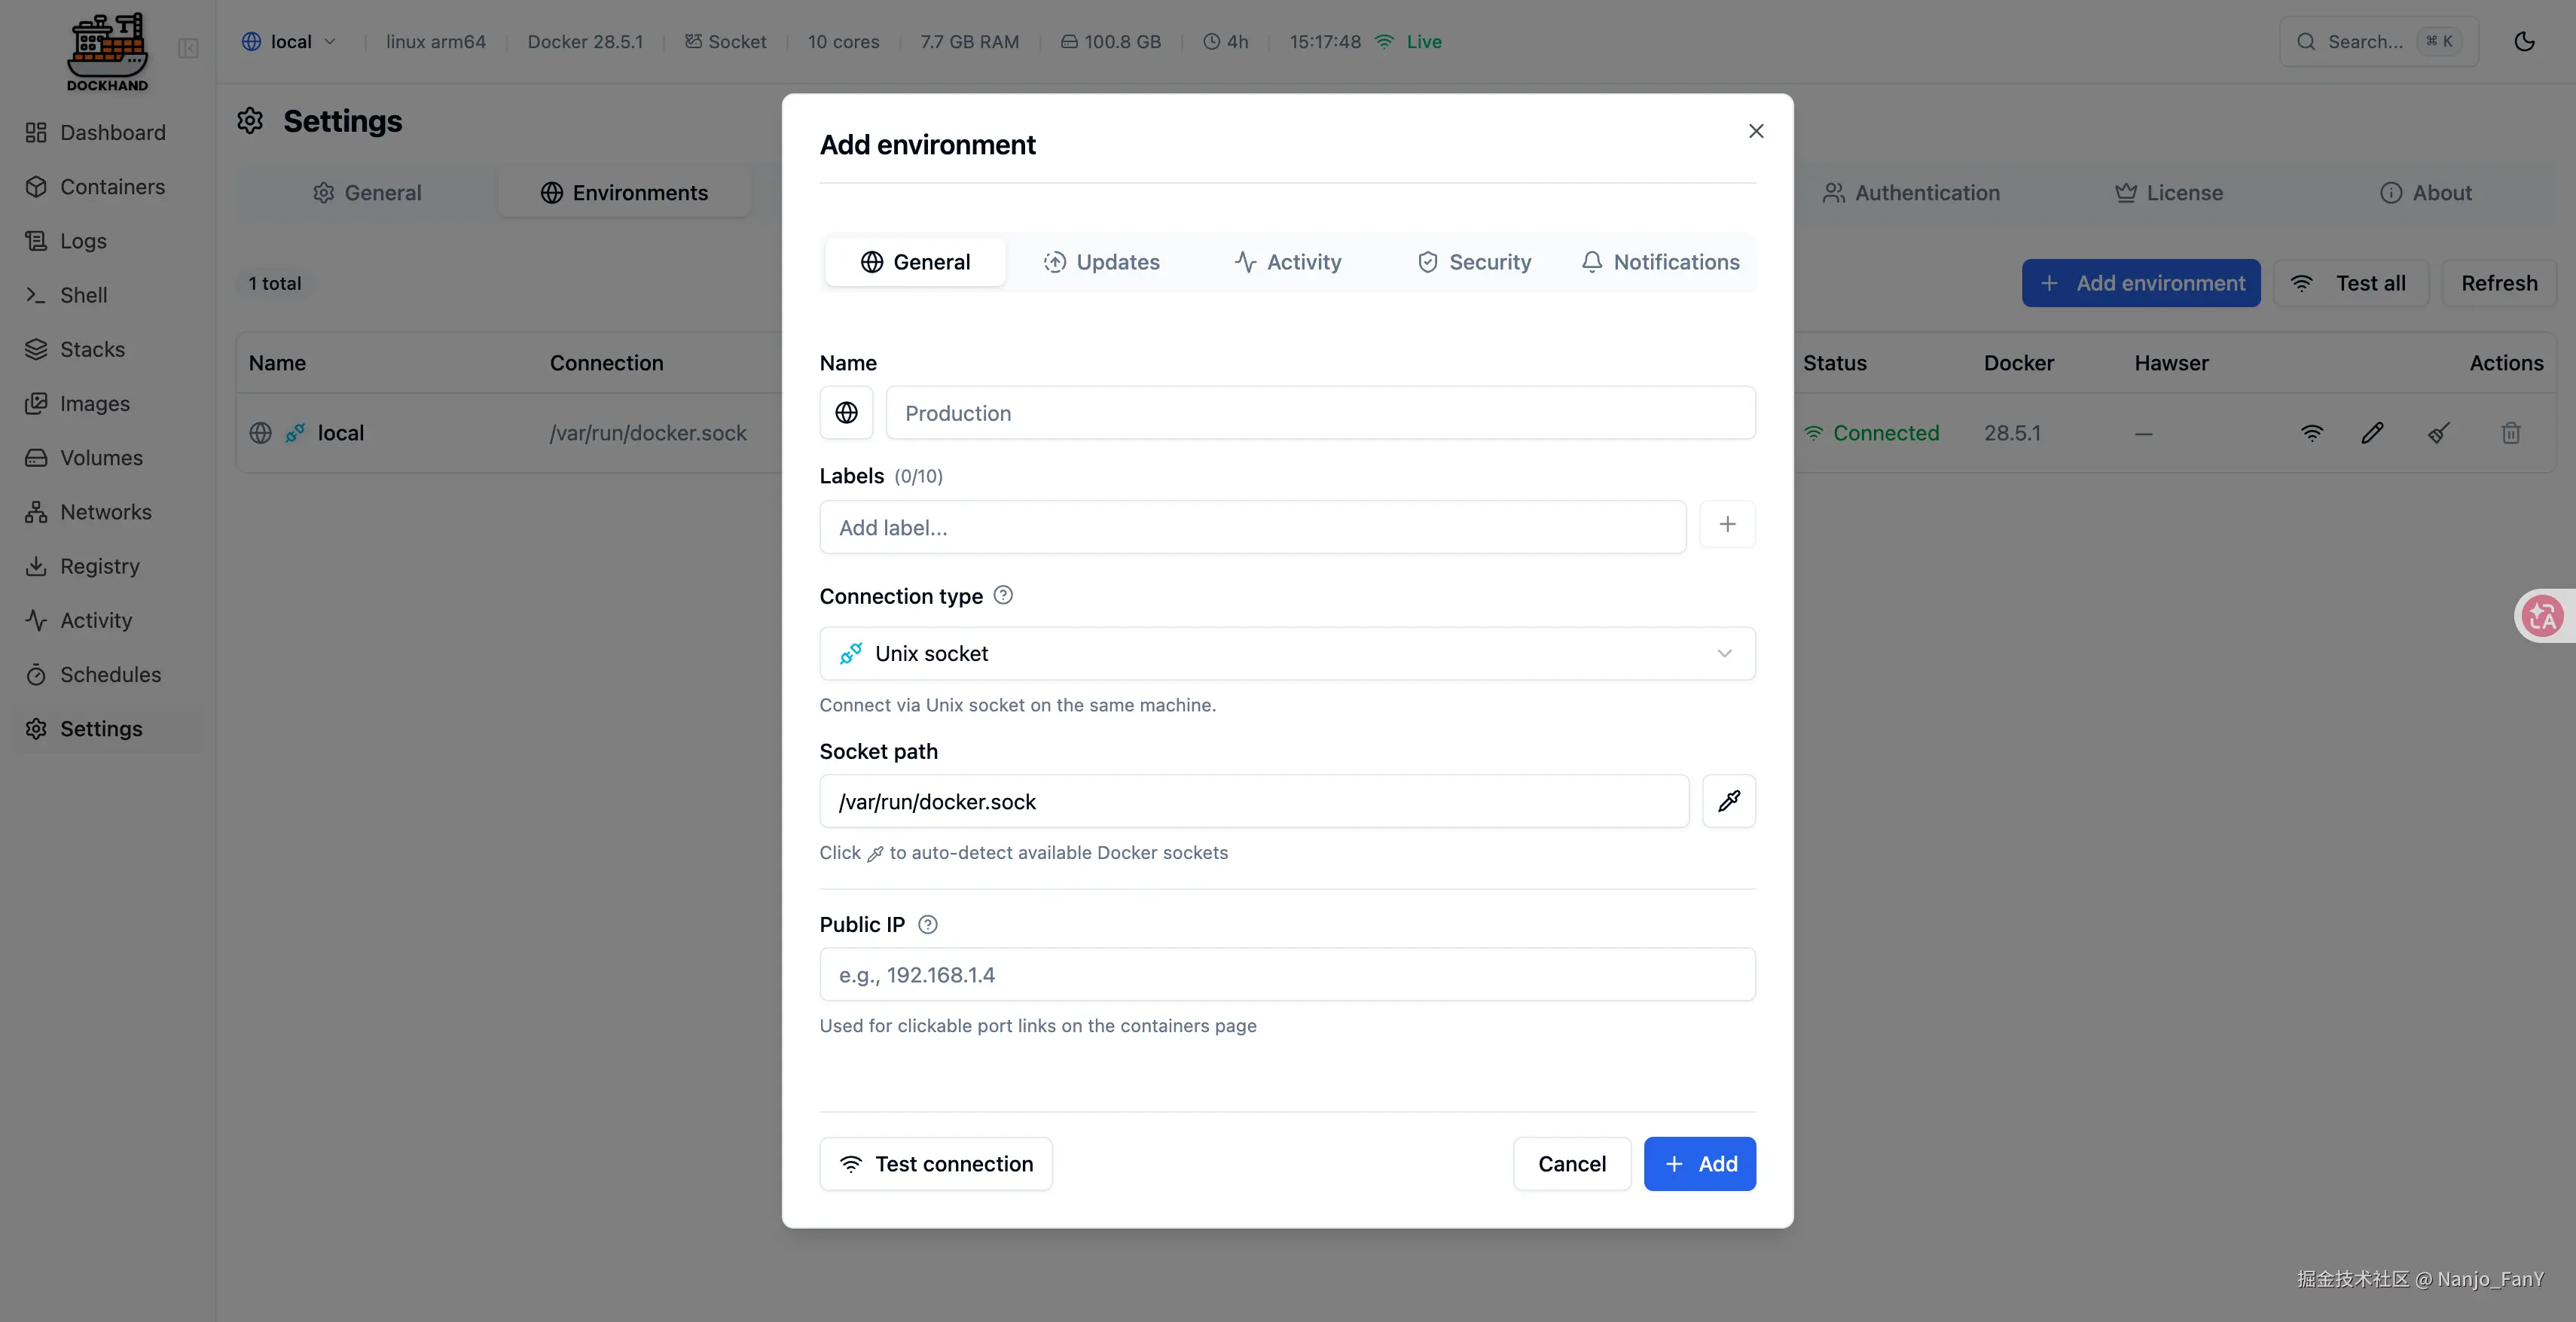Click the Name input field
The image size is (2576, 1322).
click(1320, 413)
